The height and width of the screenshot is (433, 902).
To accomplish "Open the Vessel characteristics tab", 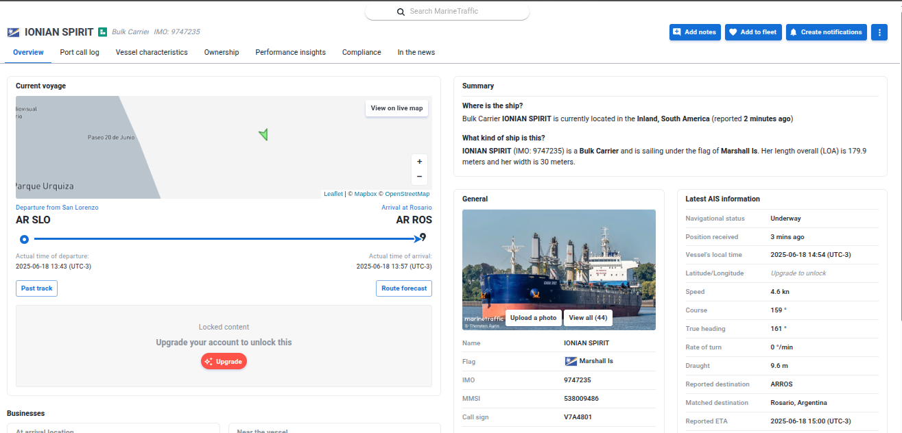I will (152, 52).
